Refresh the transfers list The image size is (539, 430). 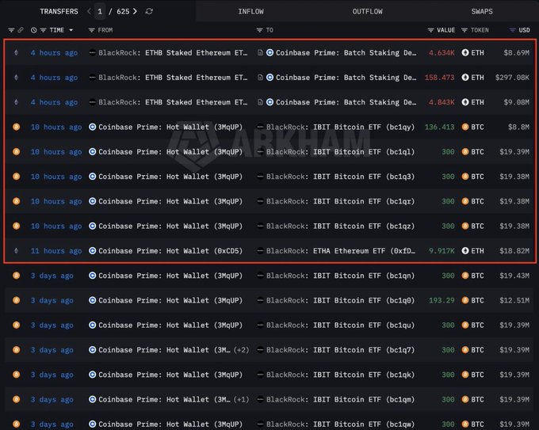click(x=149, y=11)
